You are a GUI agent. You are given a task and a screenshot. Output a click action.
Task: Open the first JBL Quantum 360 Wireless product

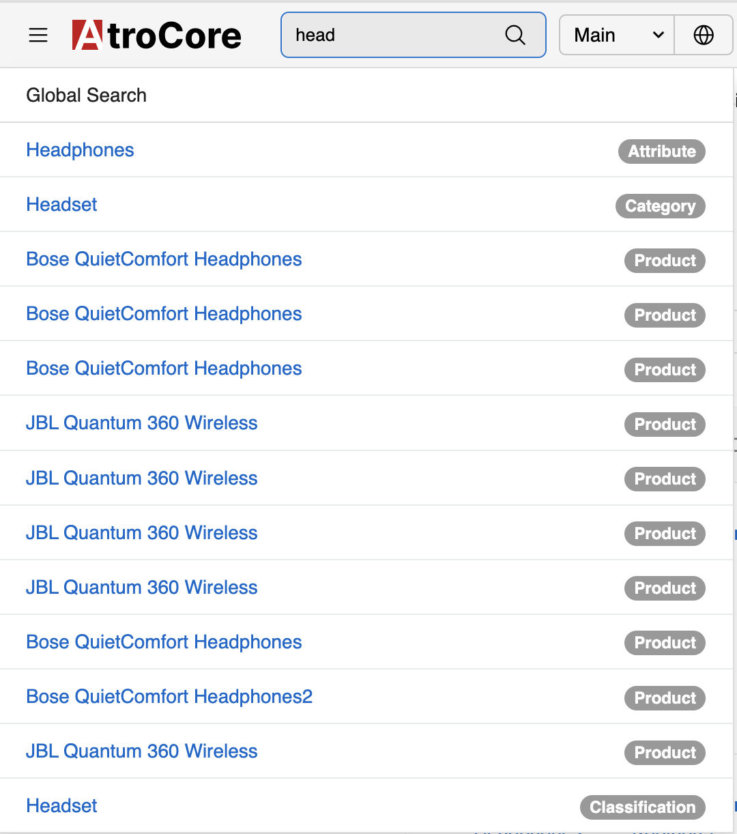point(141,423)
